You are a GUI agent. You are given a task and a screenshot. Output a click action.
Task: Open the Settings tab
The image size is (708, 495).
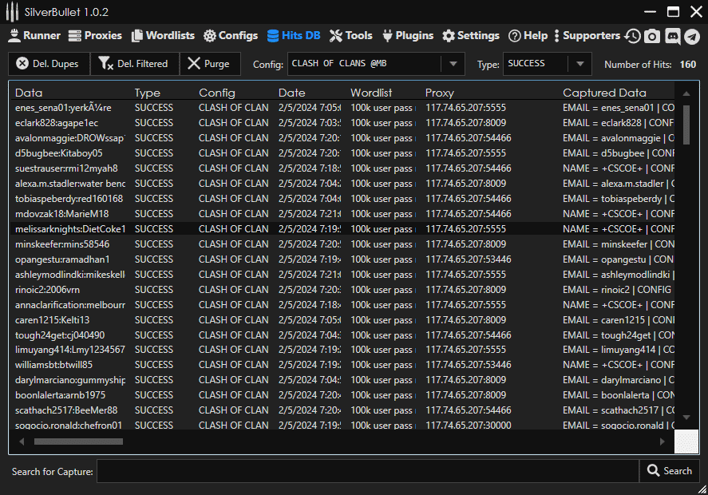point(471,36)
